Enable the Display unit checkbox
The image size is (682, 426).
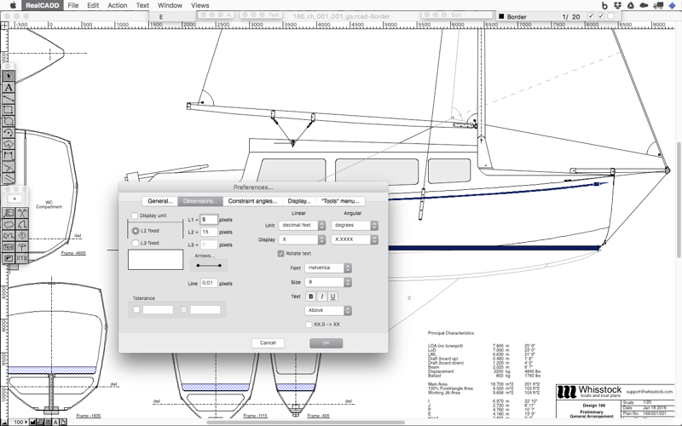click(135, 216)
